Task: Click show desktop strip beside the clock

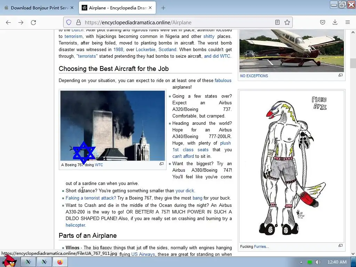Action: tap(353, 262)
